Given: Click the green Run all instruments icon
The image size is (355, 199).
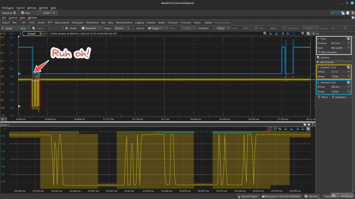Looking at the screenshot, I should click(333, 13).
